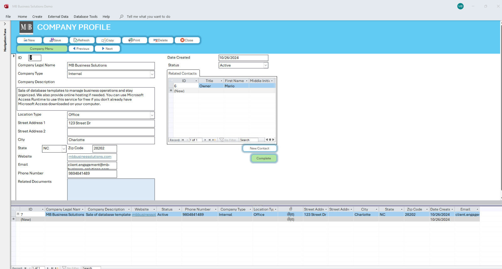Open the contacts ID column dropdown arrow
This screenshot has width=502, height=269.
tap(196, 81)
